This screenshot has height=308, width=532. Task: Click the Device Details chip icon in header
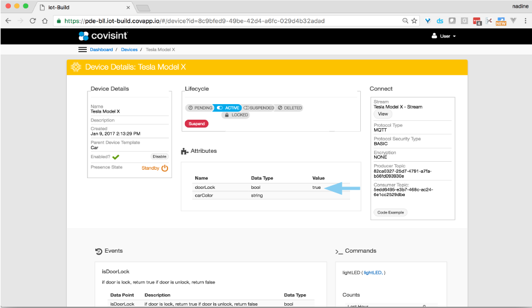76,67
